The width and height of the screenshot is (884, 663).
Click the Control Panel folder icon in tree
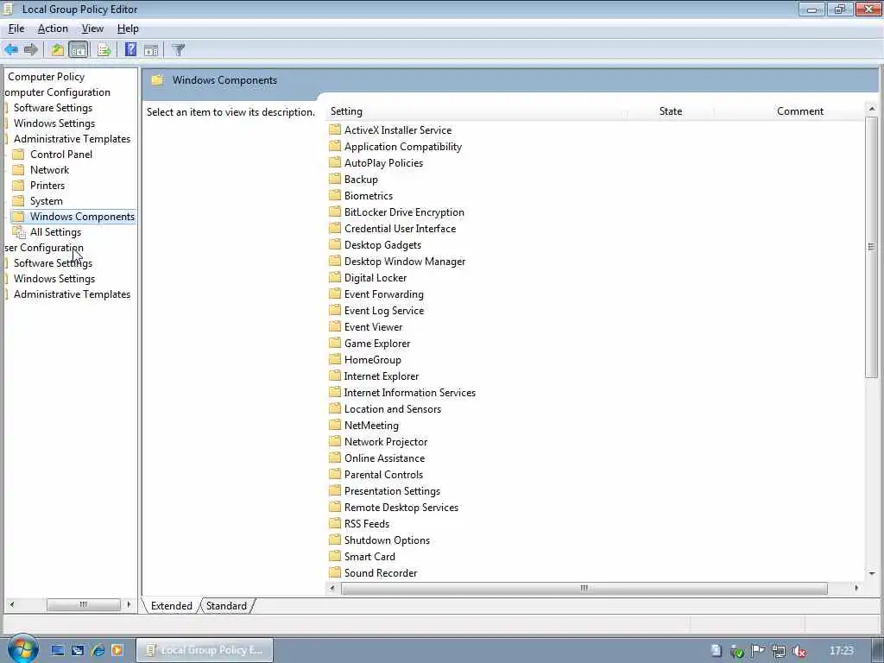19,154
